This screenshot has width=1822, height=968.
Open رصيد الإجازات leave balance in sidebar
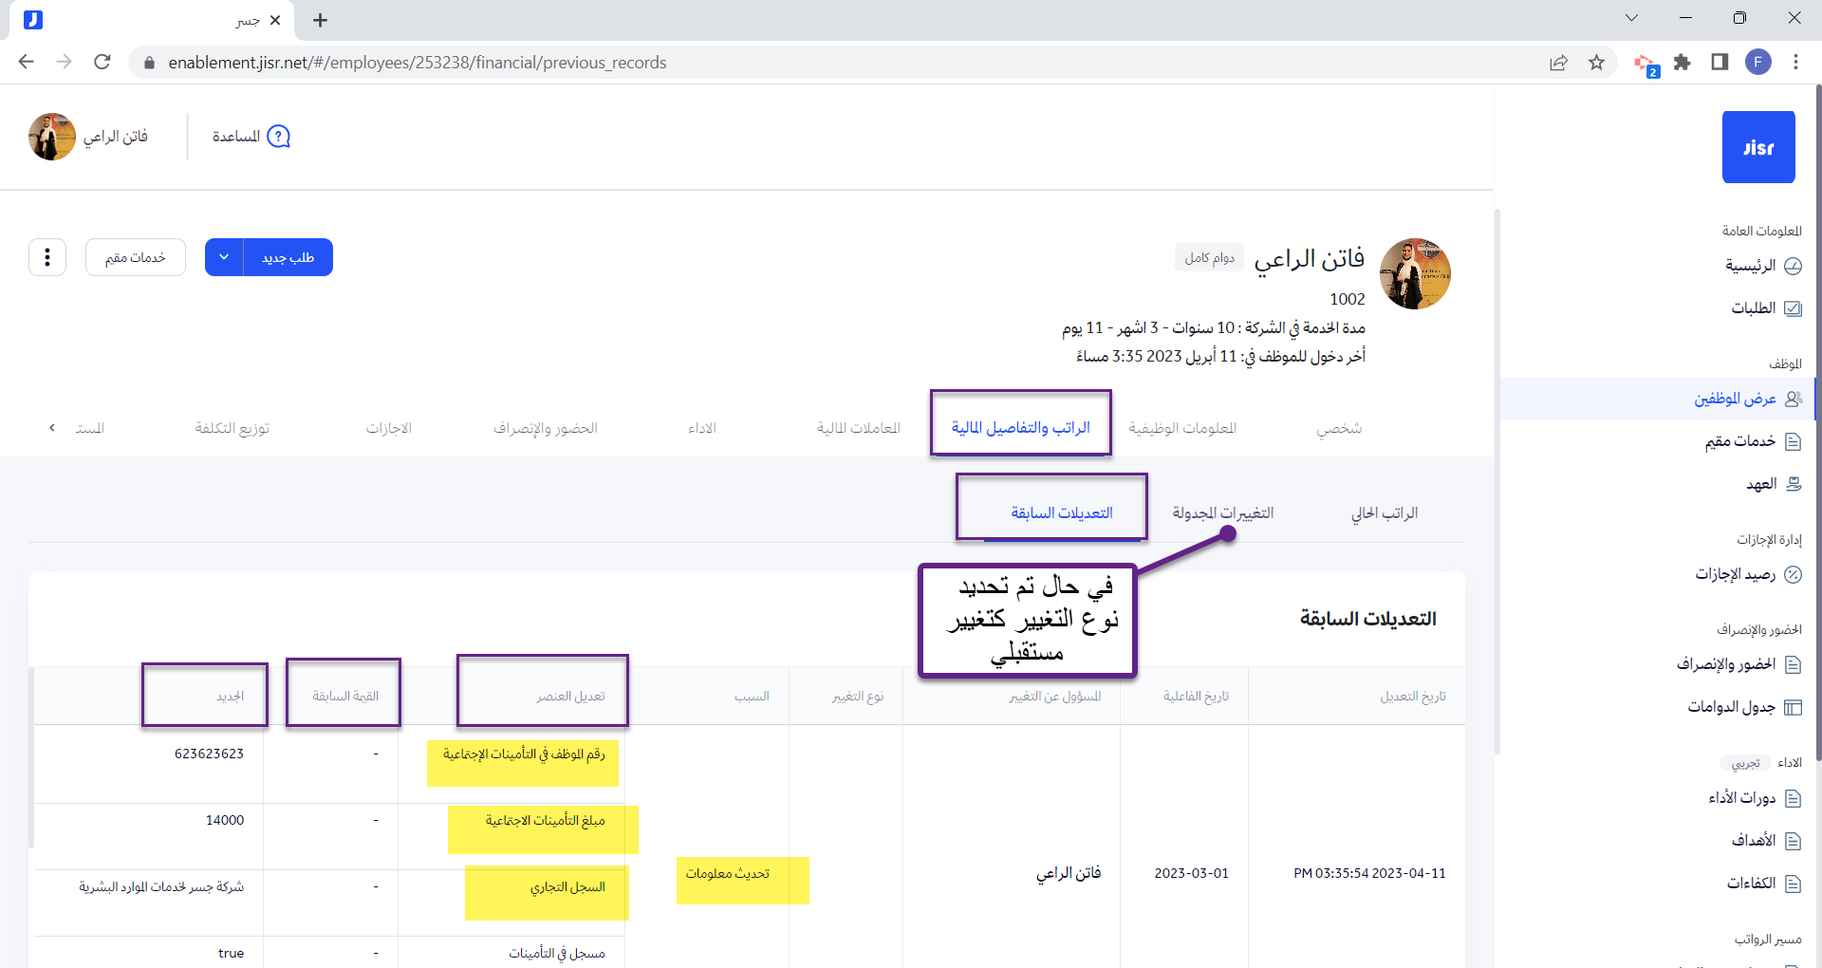coord(1748,574)
